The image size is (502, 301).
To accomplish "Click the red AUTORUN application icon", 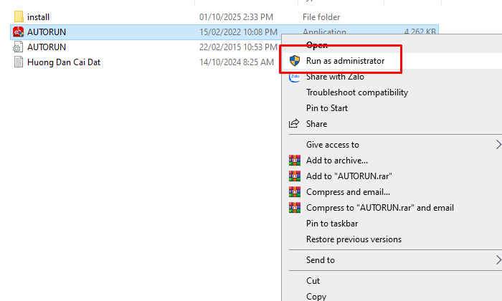I will [19, 32].
